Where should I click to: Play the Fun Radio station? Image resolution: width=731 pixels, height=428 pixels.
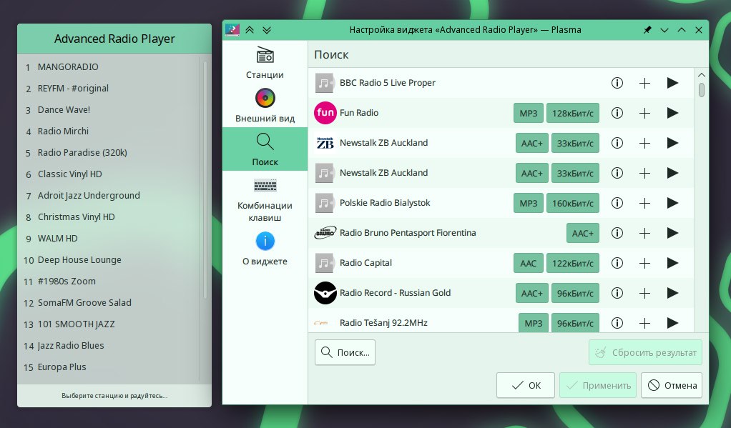click(672, 113)
